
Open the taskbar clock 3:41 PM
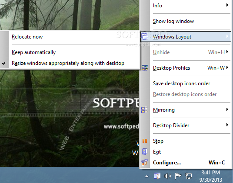tap(210, 173)
